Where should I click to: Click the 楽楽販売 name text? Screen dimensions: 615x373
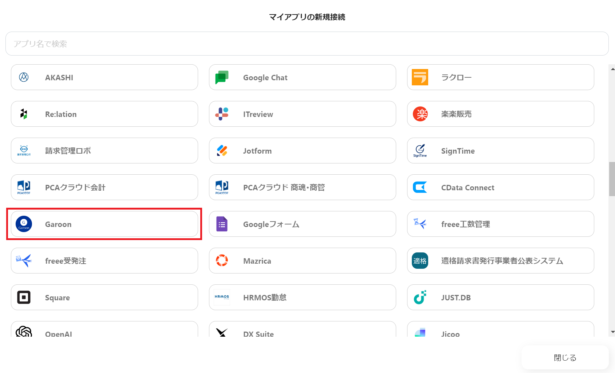[457, 114]
